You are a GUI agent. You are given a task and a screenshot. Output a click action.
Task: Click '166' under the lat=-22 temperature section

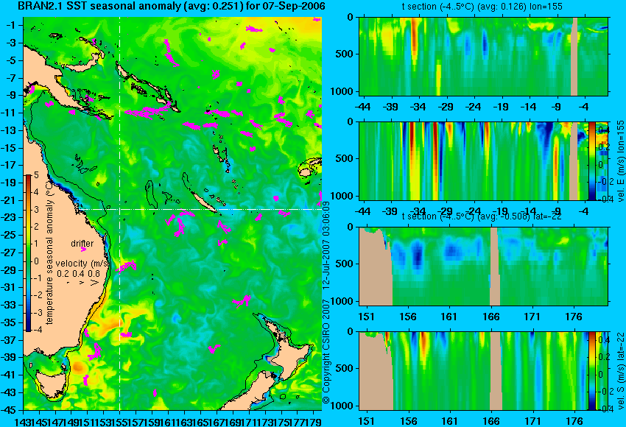tap(490, 317)
